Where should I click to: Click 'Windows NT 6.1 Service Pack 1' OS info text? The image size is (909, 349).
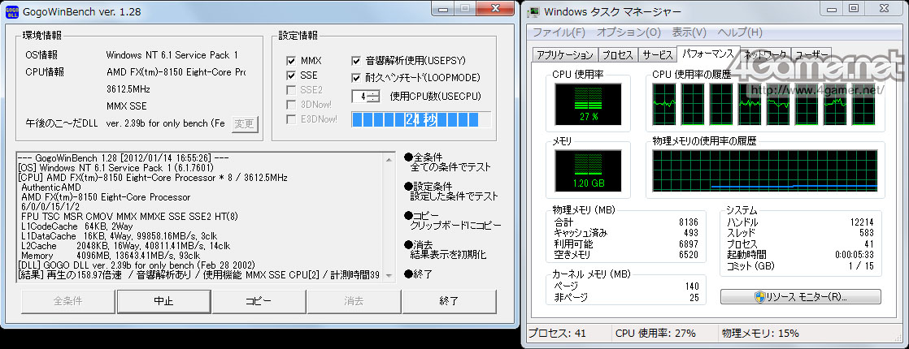tap(172, 55)
